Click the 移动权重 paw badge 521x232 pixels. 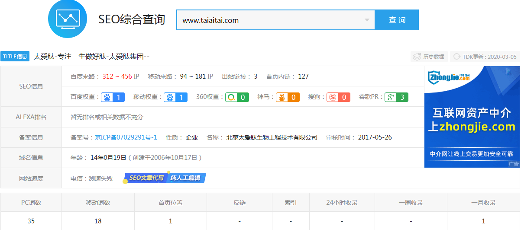point(176,97)
